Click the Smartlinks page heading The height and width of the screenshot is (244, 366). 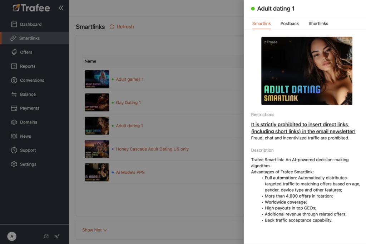coord(90,27)
